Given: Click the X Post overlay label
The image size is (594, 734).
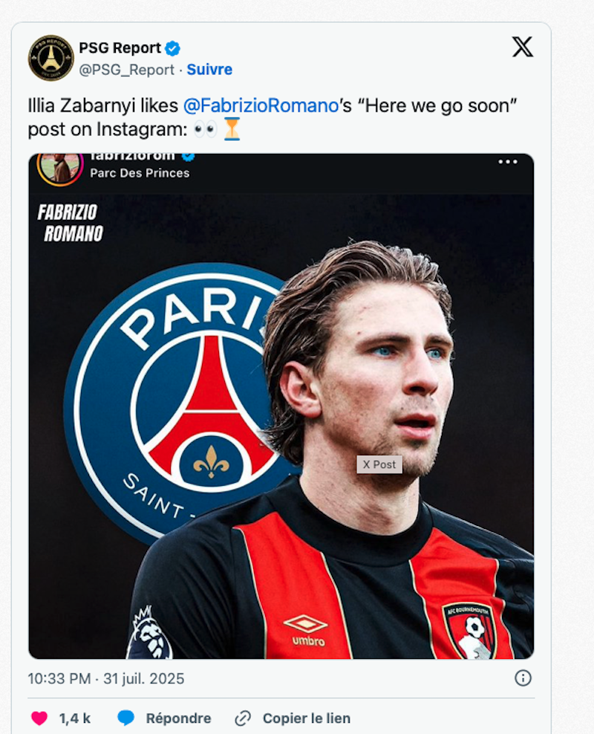Looking at the screenshot, I should [x=379, y=464].
